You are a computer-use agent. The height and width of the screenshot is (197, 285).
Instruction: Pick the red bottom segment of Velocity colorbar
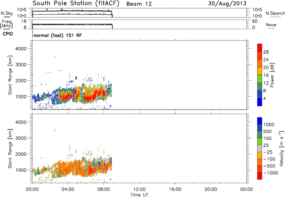coord(260,176)
